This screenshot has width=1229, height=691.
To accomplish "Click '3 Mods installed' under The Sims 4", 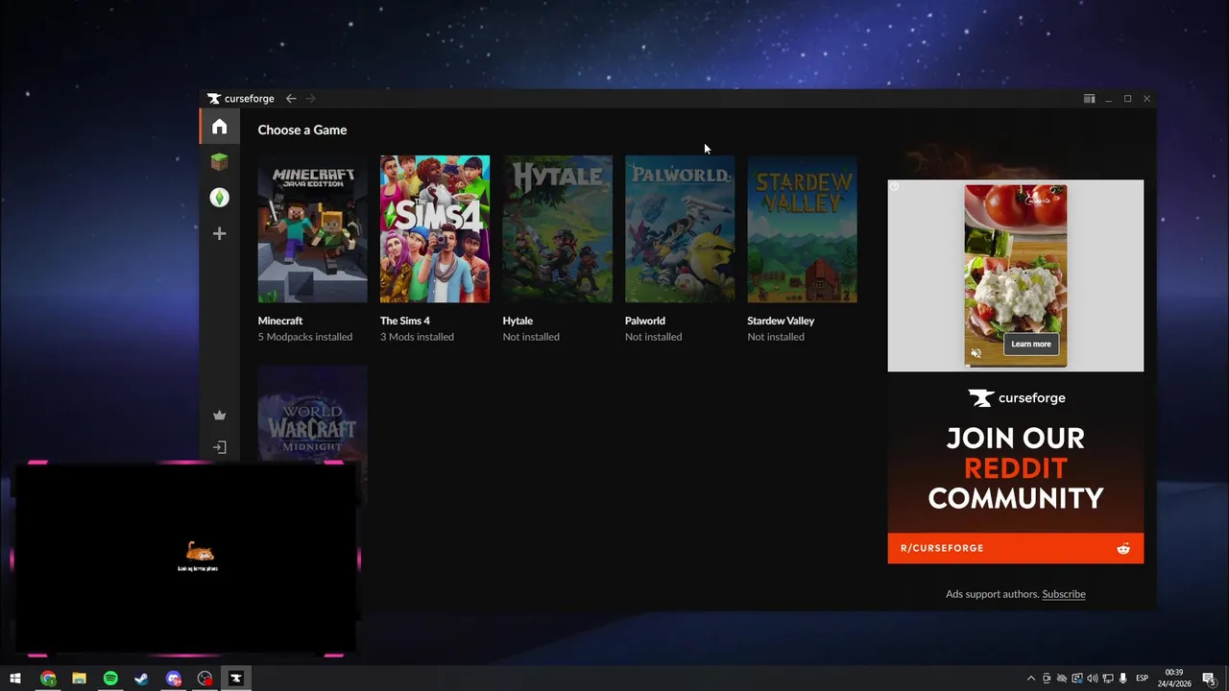I will point(417,337).
